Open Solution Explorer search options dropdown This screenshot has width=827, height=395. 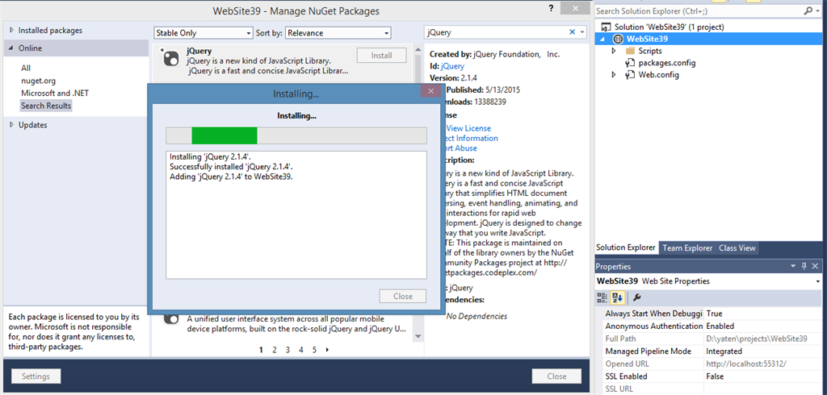[819, 10]
